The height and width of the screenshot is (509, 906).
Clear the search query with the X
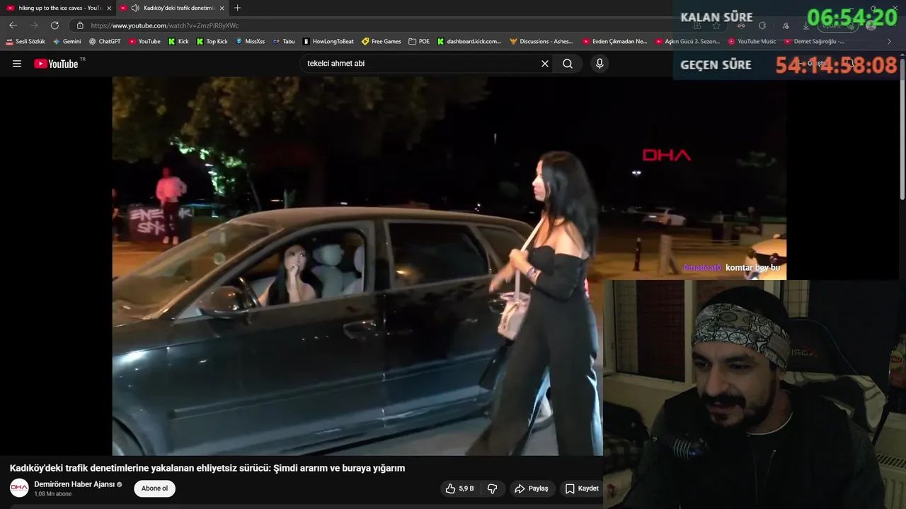click(x=545, y=64)
